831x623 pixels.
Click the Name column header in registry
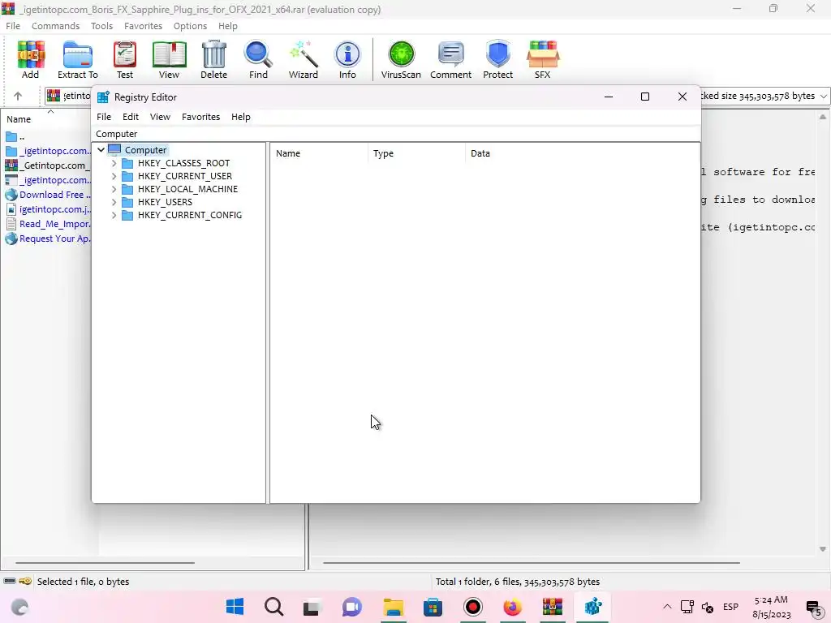[320, 153]
